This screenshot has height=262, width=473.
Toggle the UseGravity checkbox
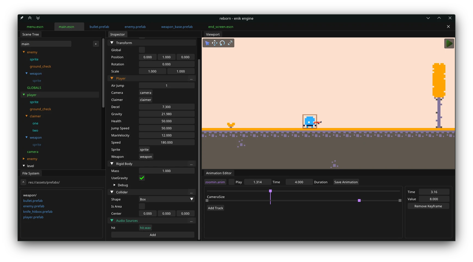pos(142,178)
